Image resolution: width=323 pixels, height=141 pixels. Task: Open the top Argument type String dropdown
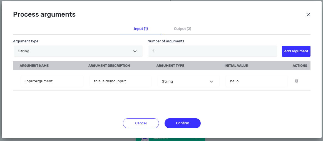click(x=78, y=51)
